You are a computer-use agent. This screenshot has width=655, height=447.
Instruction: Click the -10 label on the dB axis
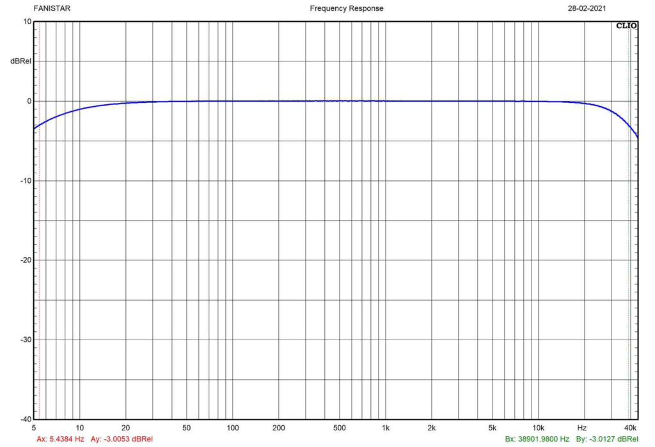tap(26, 181)
